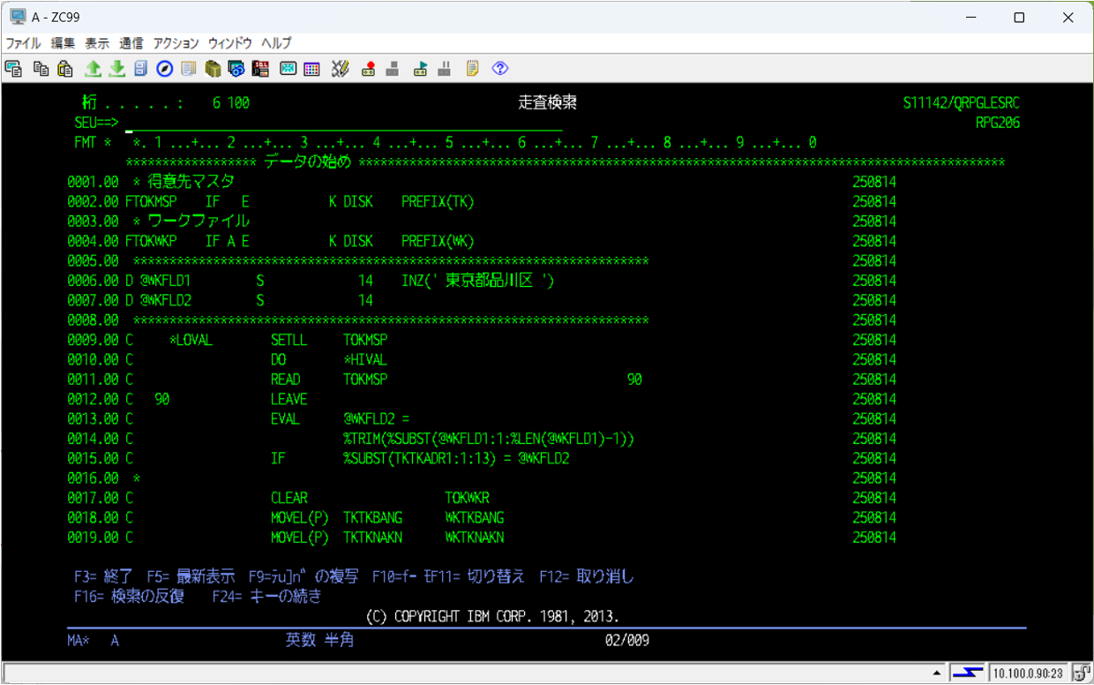Open the ウィンドウ menu
This screenshot has width=1094, height=685.
pyautogui.click(x=230, y=42)
